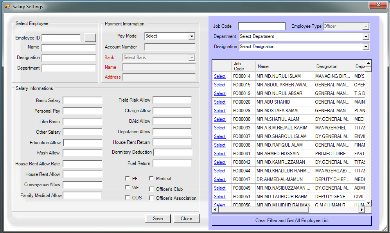Image resolution: width=390 pixels, height=233 pixels.
Task: Sort by the Name column header
Action: [x=284, y=66]
